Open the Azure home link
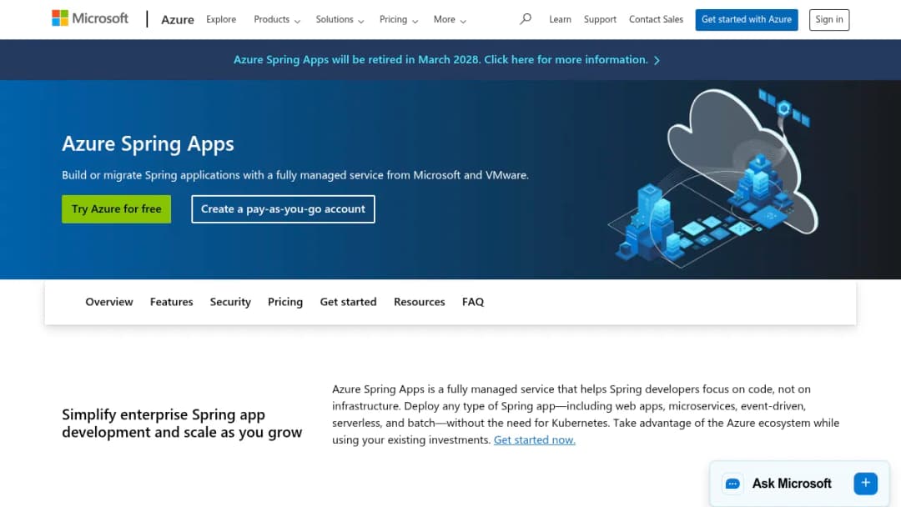This screenshot has width=901, height=507. (x=178, y=19)
